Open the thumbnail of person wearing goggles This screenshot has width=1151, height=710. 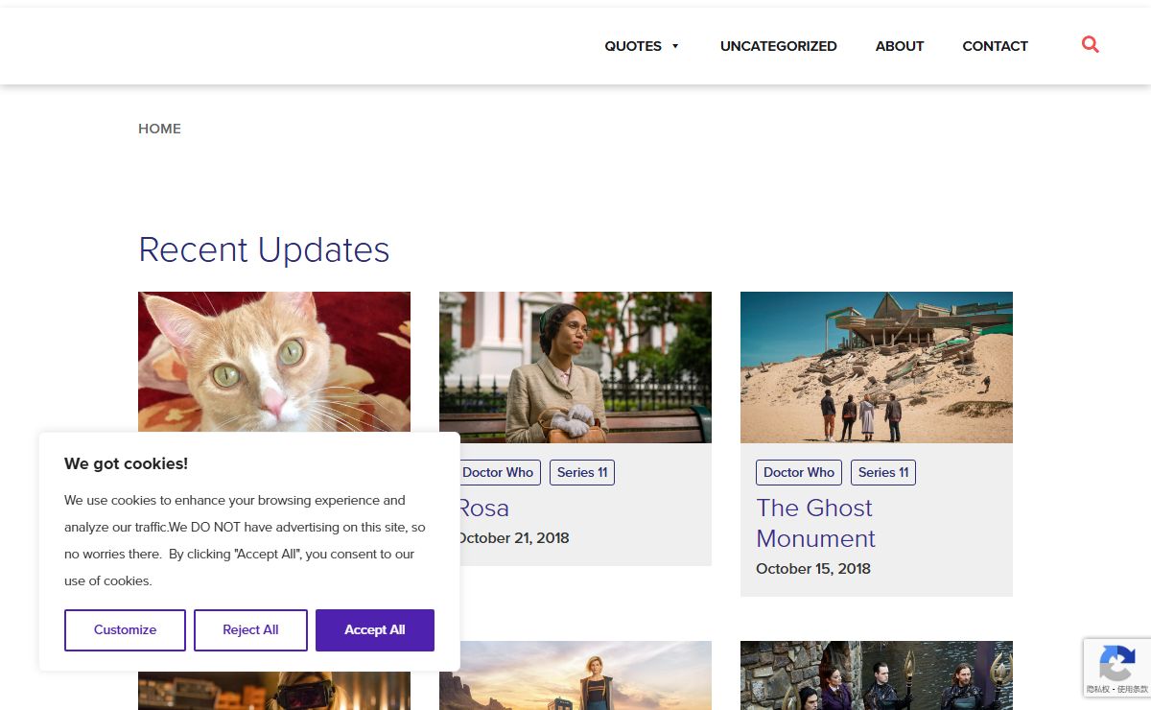pos(274,691)
